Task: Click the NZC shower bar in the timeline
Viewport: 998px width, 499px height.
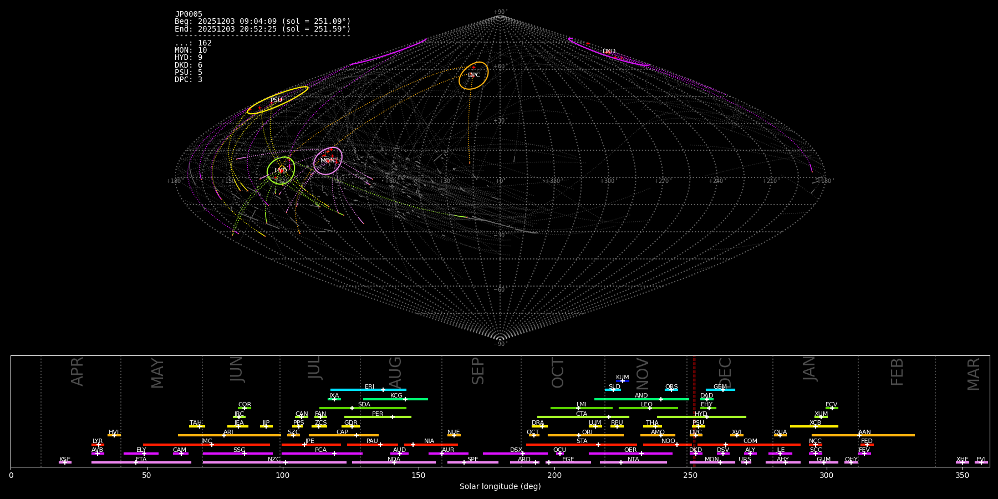Action: [x=274, y=462]
